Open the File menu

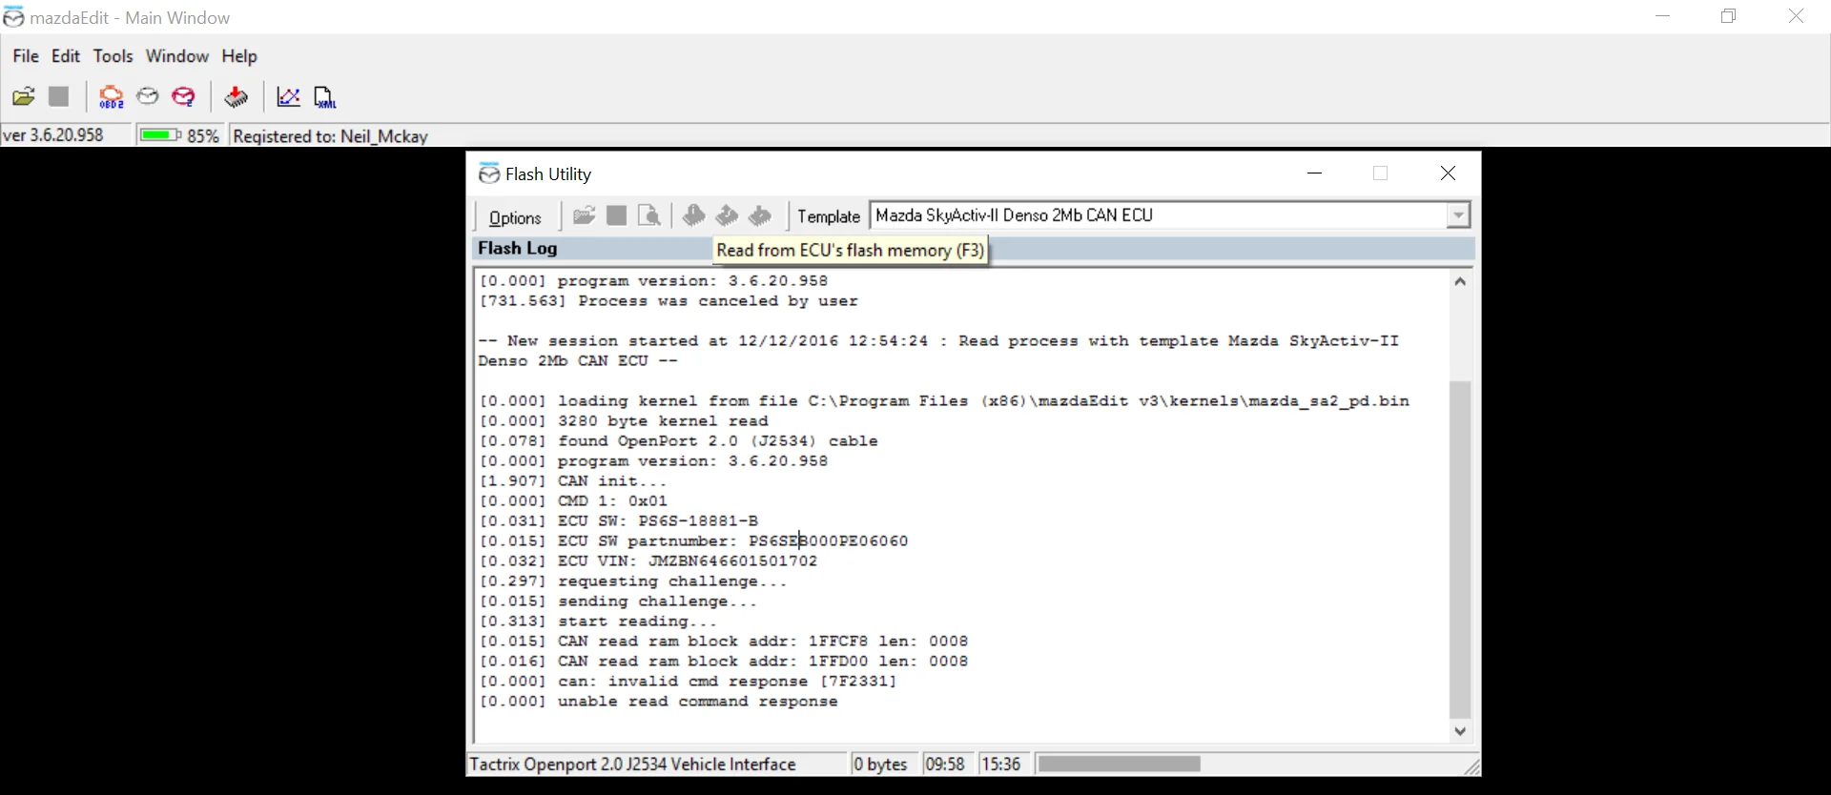[26, 56]
